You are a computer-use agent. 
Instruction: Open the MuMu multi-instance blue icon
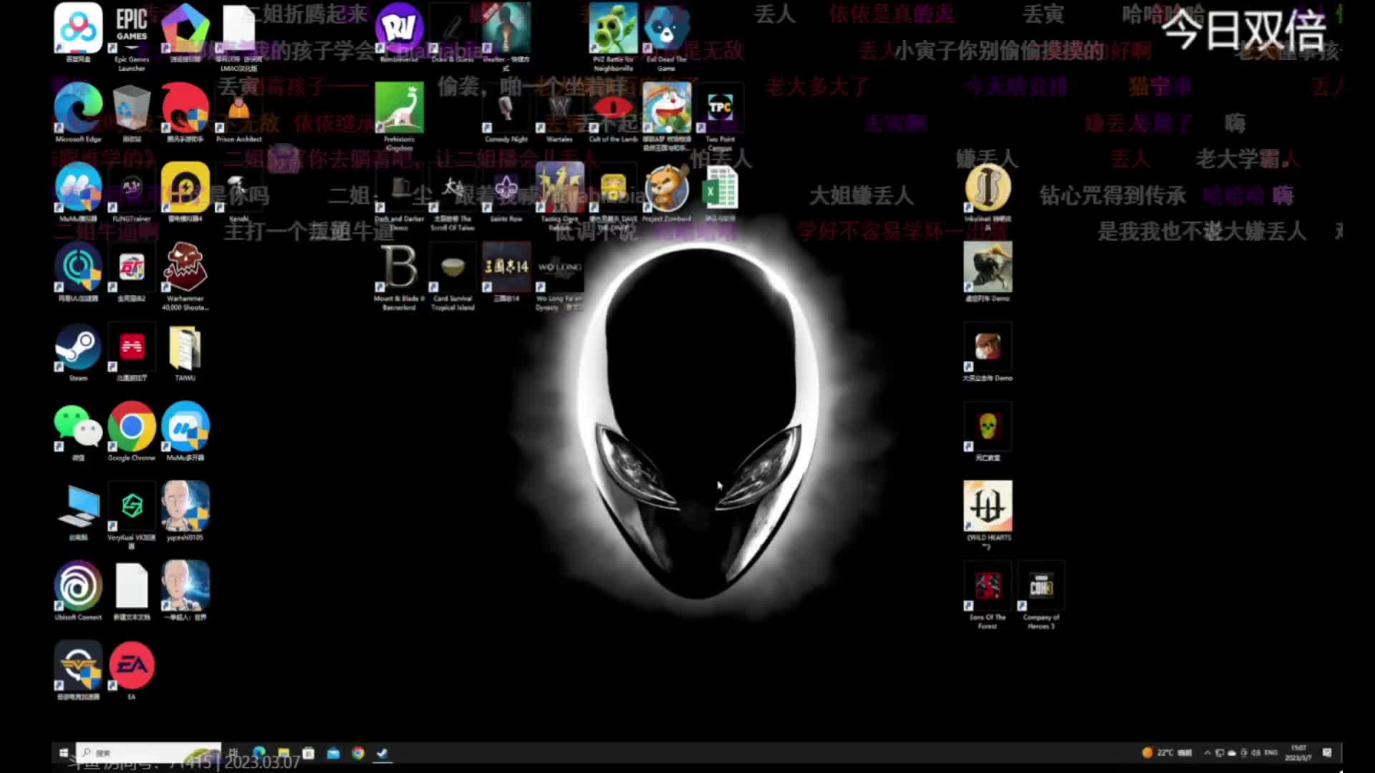pyautogui.click(x=185, y=432)
